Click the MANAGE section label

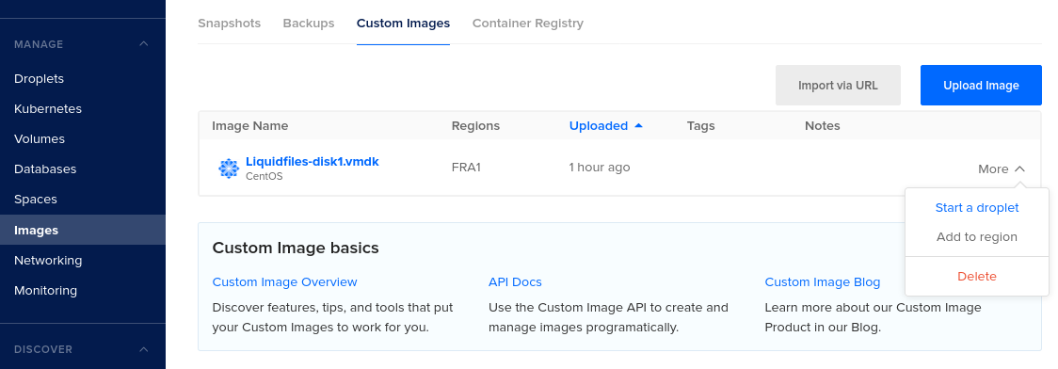[40, 44]
